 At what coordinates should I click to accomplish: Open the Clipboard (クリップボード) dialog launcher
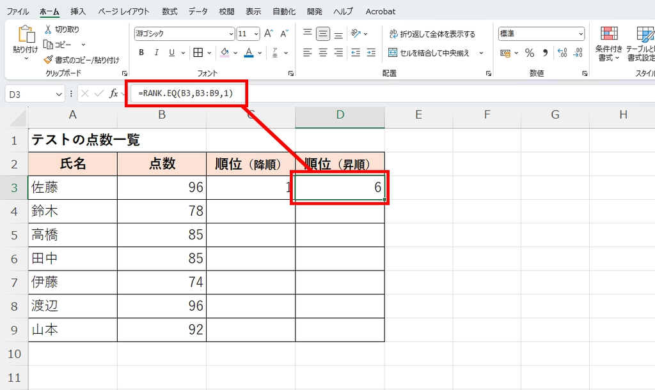[x=125, y=73]
